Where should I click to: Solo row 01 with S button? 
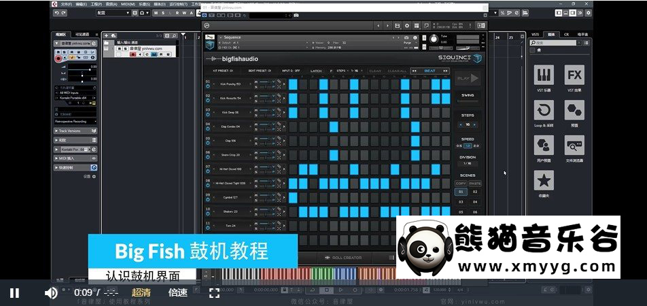256,87
